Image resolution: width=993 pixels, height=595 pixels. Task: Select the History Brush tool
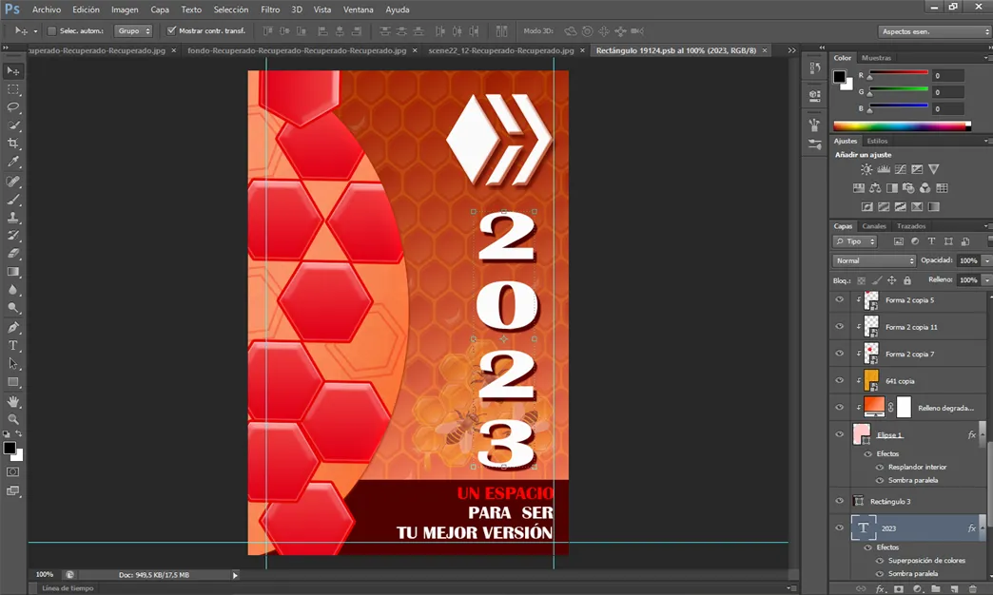pyautogui.click(x=13, y=236)
